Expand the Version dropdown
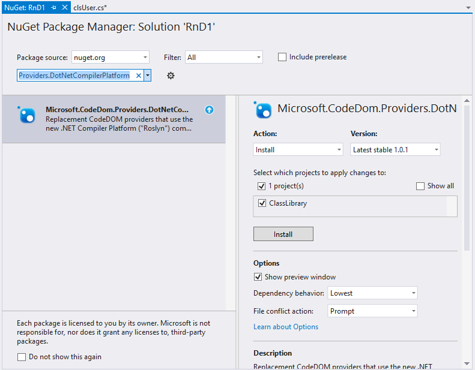 click(395, 150)
